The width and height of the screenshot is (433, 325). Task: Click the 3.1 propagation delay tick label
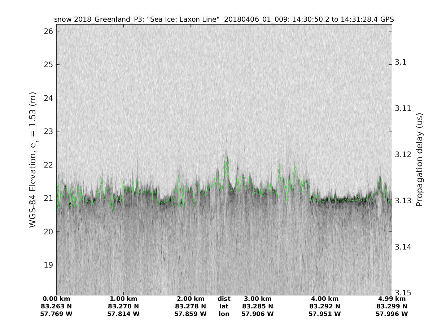pyautogui.click(x=401, y=62)
